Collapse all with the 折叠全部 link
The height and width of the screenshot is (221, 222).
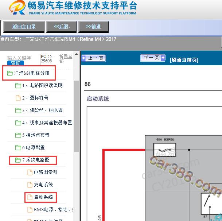coord(66,59)
